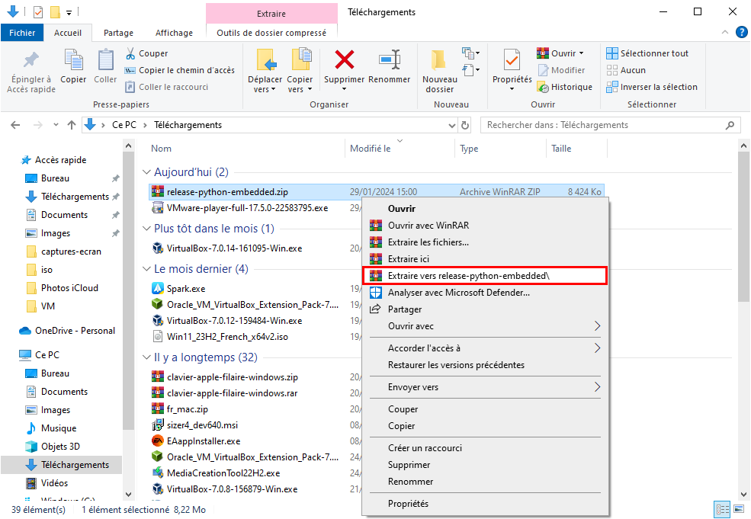751x519 pixels.
Task: Open Propriétés from the ribbon
Action: coord(512,70)
